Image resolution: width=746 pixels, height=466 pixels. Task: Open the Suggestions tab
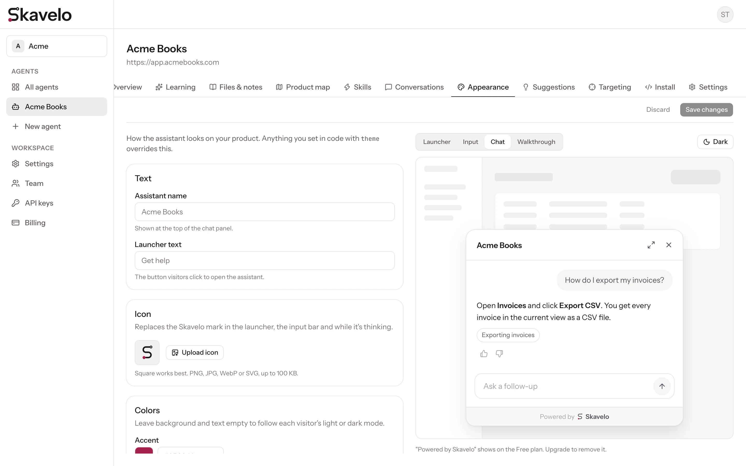coord(549,87)
